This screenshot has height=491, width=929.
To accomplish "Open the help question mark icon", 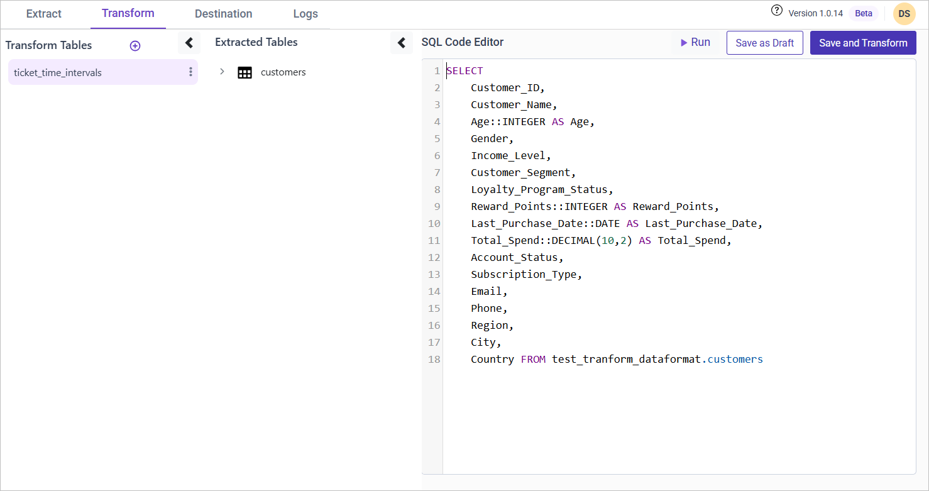I will (x=777, y=11).
